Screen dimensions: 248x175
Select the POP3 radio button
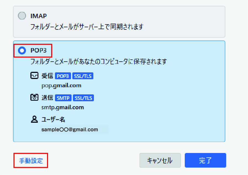(22, 51)
